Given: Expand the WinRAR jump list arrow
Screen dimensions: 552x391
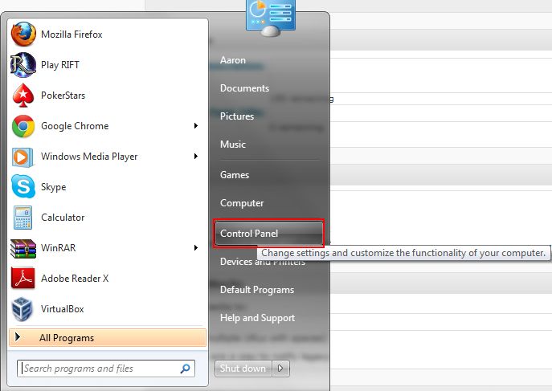Looking at the screenshot, I should [x=196, y=248].
